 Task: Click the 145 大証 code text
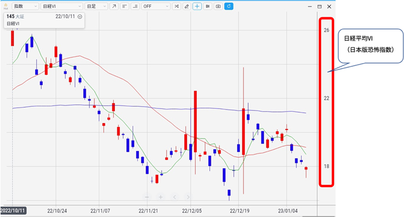click(x=15, y=17)
